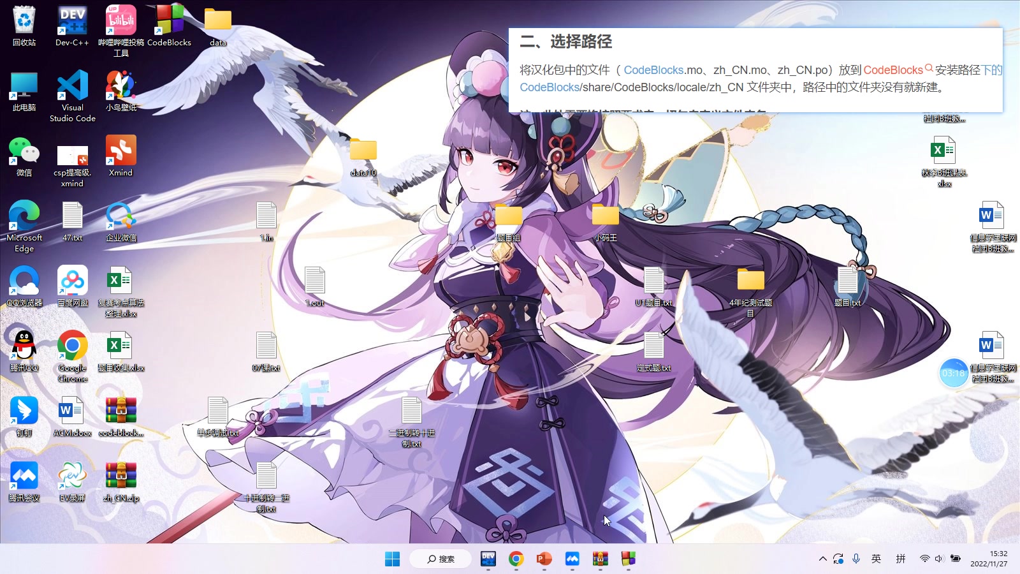Launch the Dev-C++ desktop shortcut
Screen dimensions: 1020x574
coord(72,27)
